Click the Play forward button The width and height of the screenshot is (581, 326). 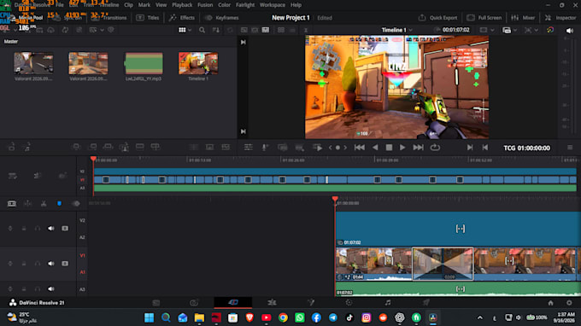402,148
